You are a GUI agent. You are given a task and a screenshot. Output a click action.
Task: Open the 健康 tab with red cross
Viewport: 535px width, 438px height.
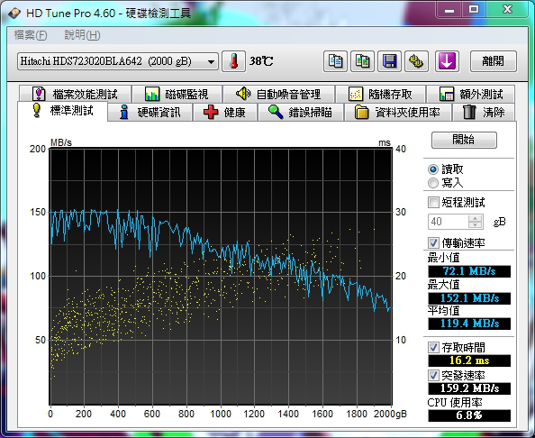pos(225,113)
